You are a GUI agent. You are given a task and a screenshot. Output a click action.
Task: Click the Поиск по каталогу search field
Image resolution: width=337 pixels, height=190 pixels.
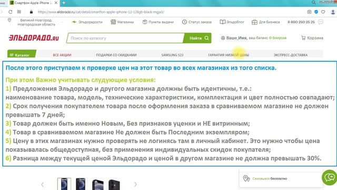125,38
